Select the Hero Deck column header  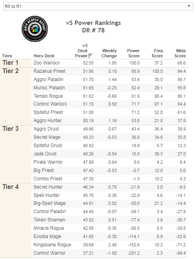pos(44,56)
